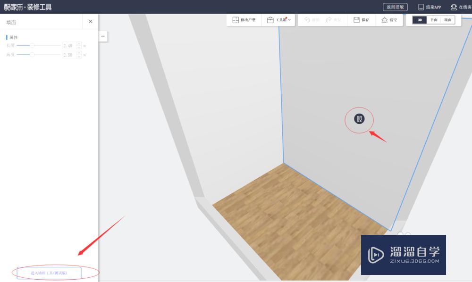This screenshot has width=472, height=282.
Task: Click the 返回旧版 button
Action: coord(395,7)
